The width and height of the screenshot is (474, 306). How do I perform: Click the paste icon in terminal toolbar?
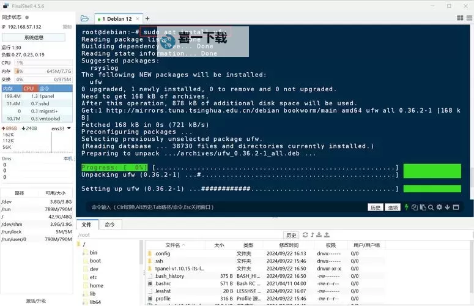(x=423, y=207)
